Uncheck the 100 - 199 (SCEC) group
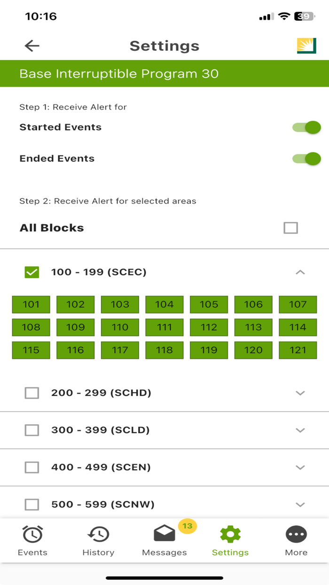Screen dimensions: 329x585 click(x=31, y=272)
